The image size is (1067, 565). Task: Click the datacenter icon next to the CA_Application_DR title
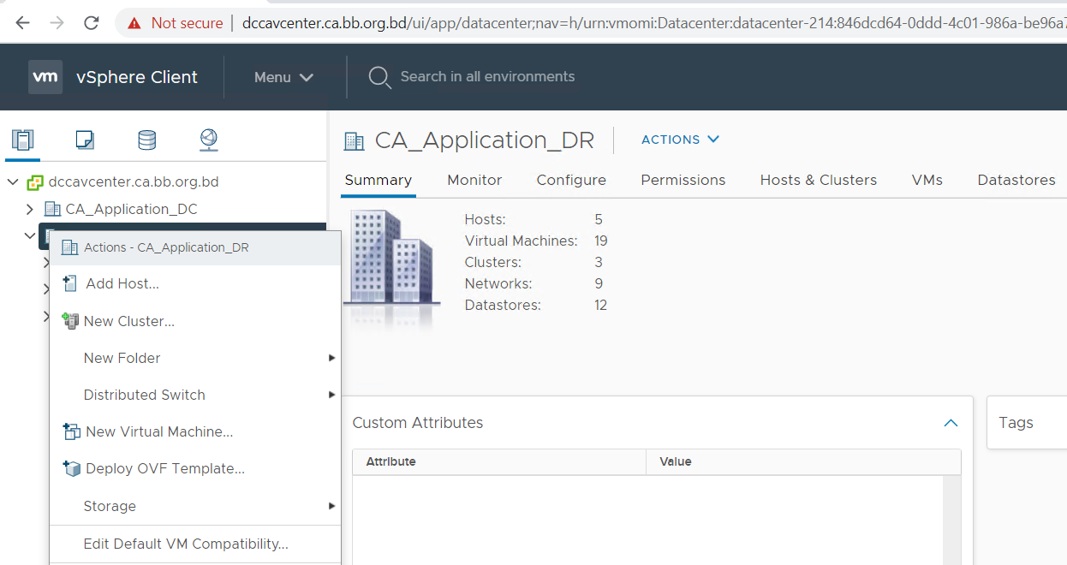point(354,140)
